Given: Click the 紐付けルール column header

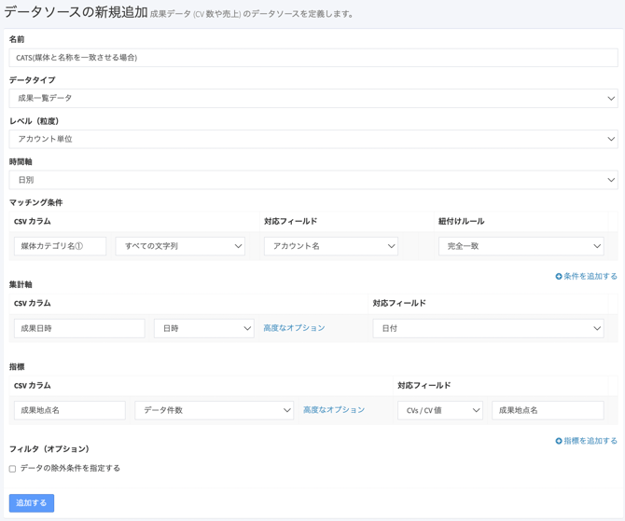Looking at the screenshot, I should point(461,221).
